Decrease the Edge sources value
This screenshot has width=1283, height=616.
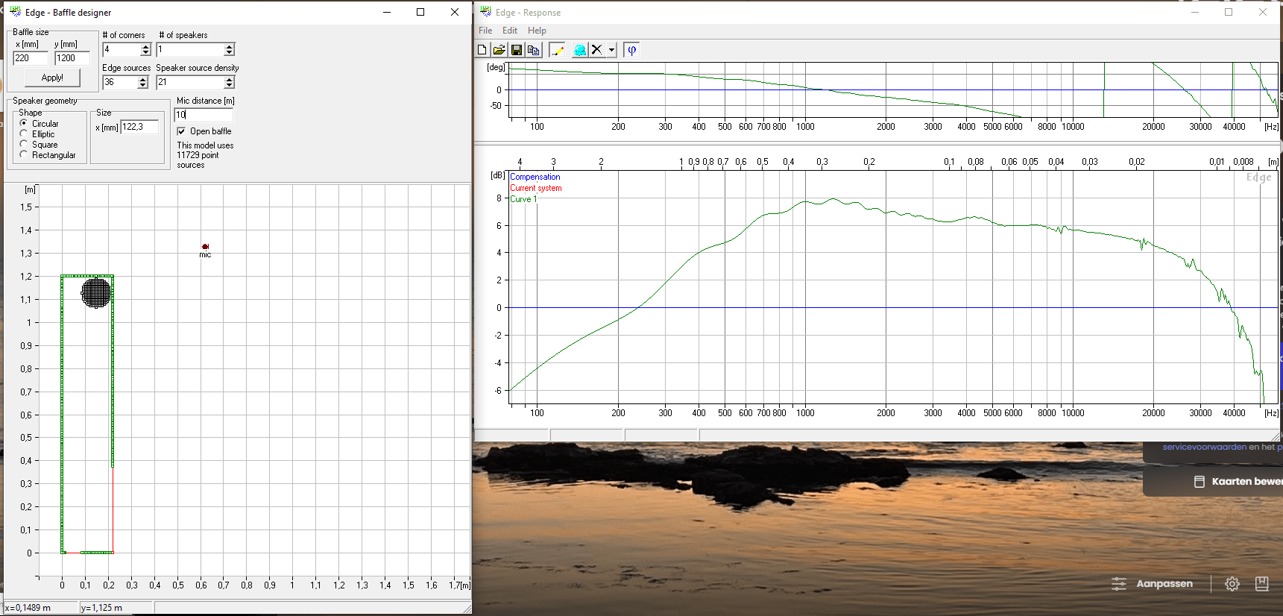[142, 85]
